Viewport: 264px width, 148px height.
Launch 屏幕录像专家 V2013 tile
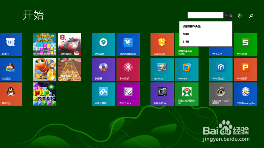click(187, 52)
